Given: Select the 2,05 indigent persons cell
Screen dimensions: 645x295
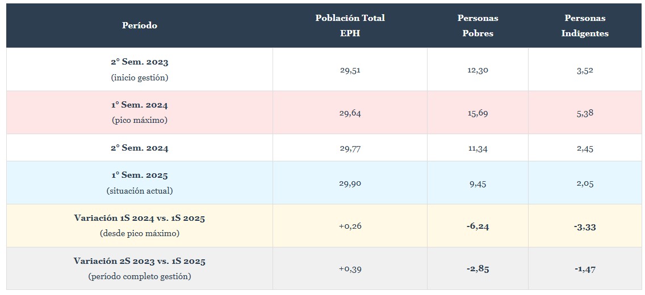Looking at the screenshot, I should [585, 183].
